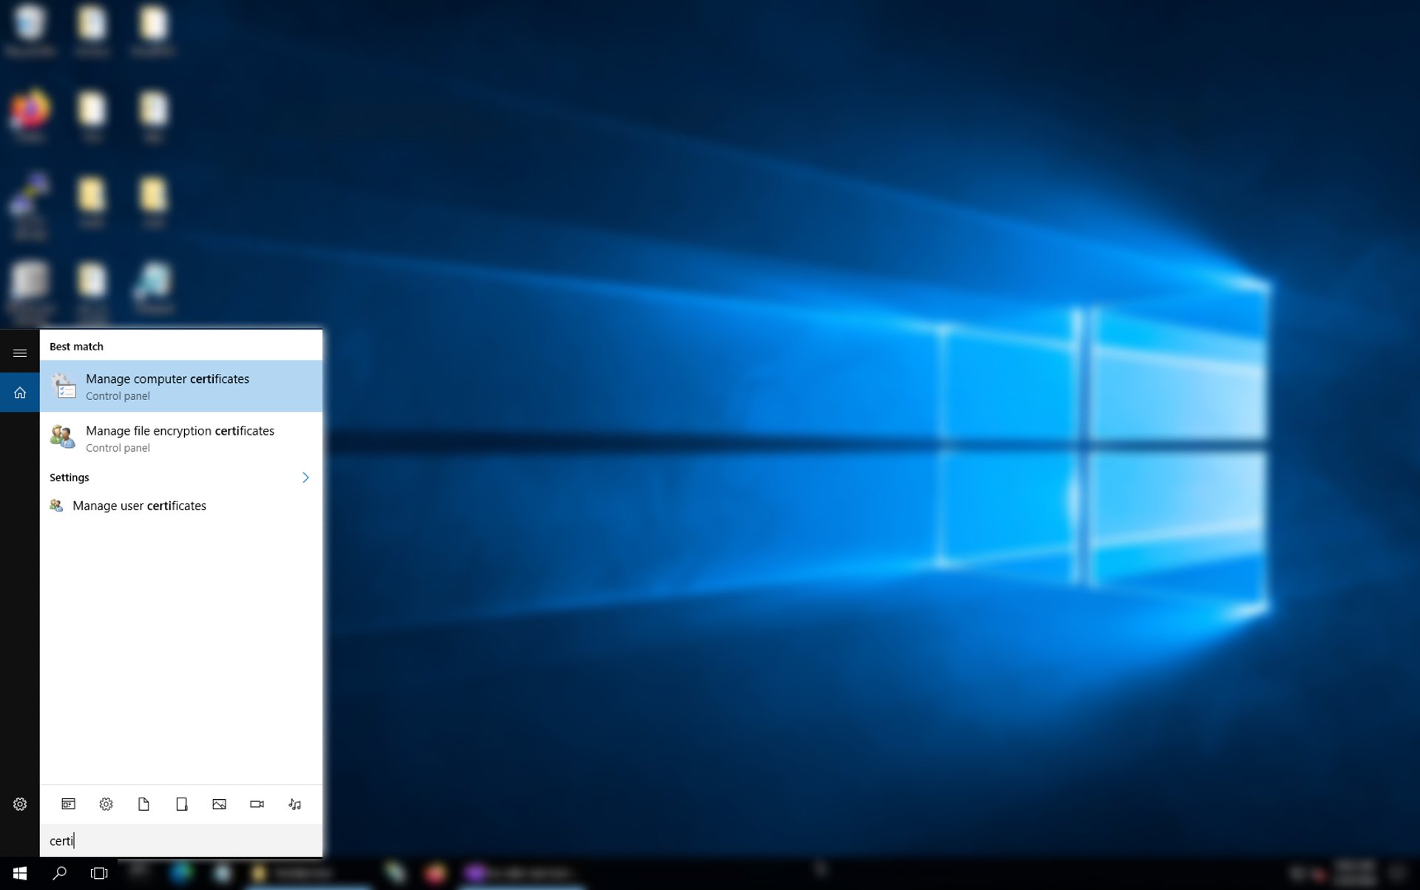Open search Settings gear in sidebar
This screenshot has height=890, width=1420.
20,804
